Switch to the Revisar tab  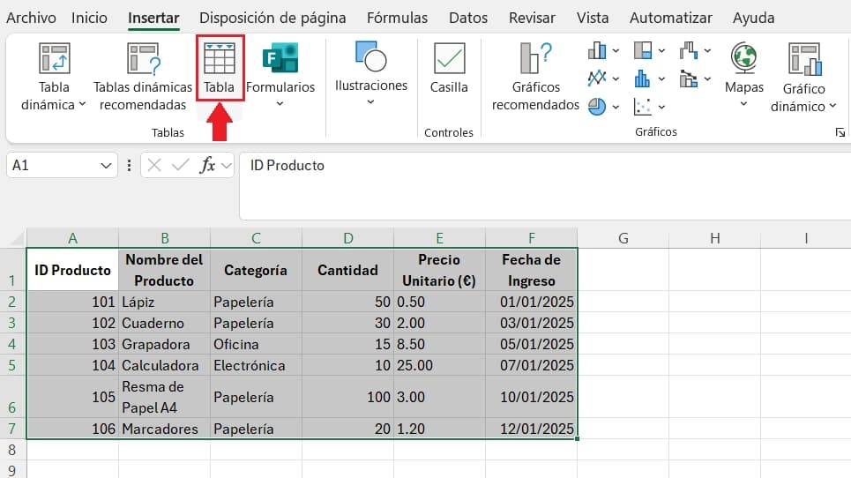532,18
